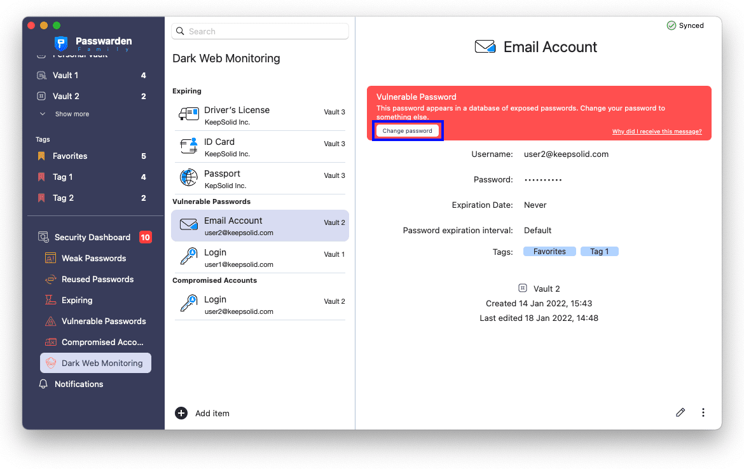Click inside the Search field

pyautogui.click(x=259, y=31)
